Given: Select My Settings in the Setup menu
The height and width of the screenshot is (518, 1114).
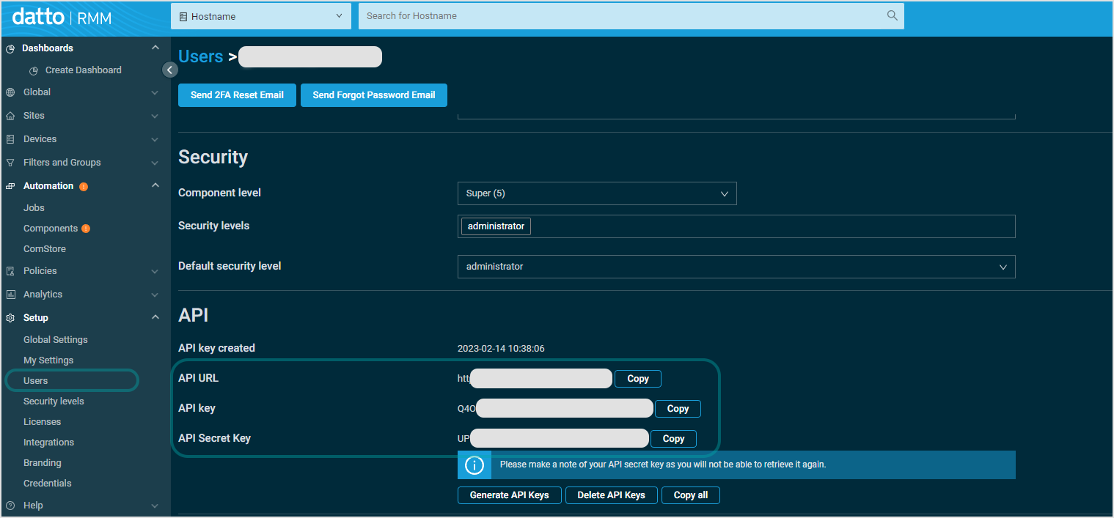Looking at the screenshot, I should tap(49, 360).
